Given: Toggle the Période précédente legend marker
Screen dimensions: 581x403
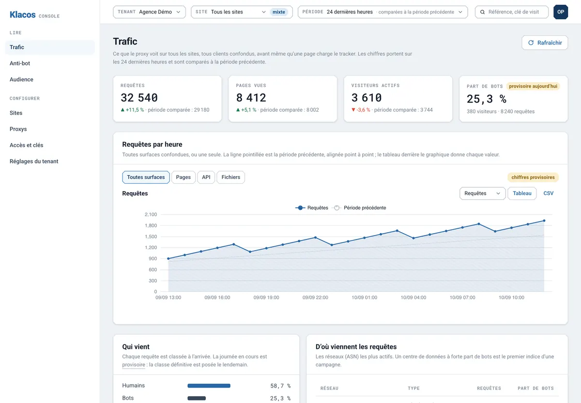Looking at the screenshot, I should (x=336, y=208).
